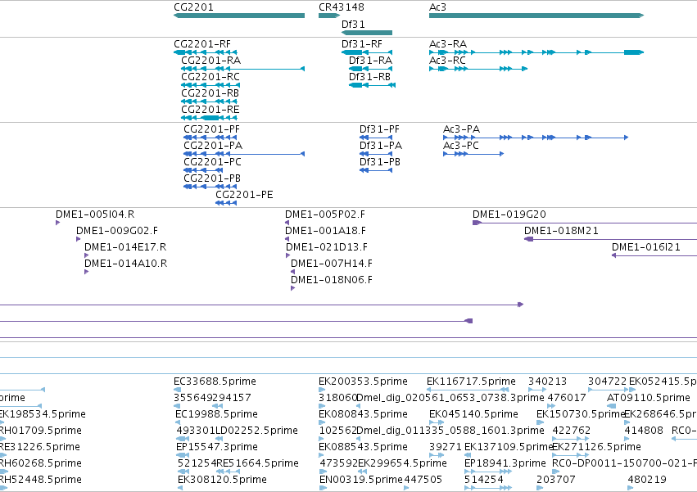Click EST EC33688.5prime label
The image size is (697, 492).
[215, 381]
